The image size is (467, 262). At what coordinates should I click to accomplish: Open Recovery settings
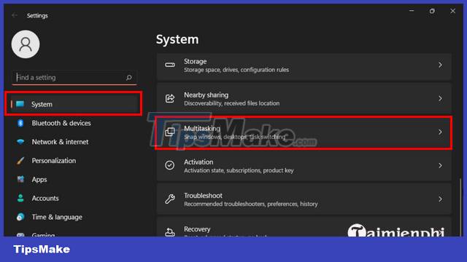click(x=304, y=227)
